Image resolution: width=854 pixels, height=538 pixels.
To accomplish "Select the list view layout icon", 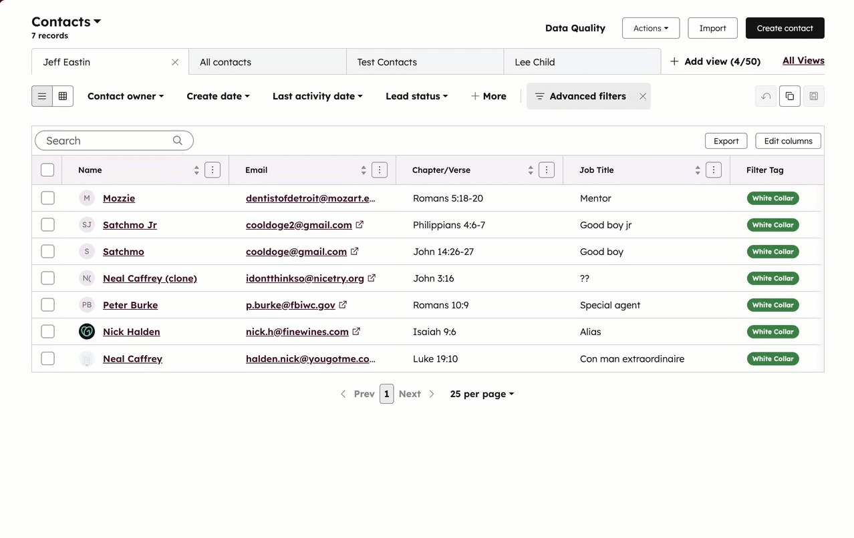I will (41, 95).
